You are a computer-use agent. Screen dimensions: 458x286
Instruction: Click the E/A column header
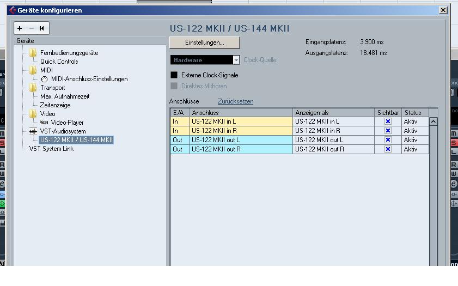(180, 113)
